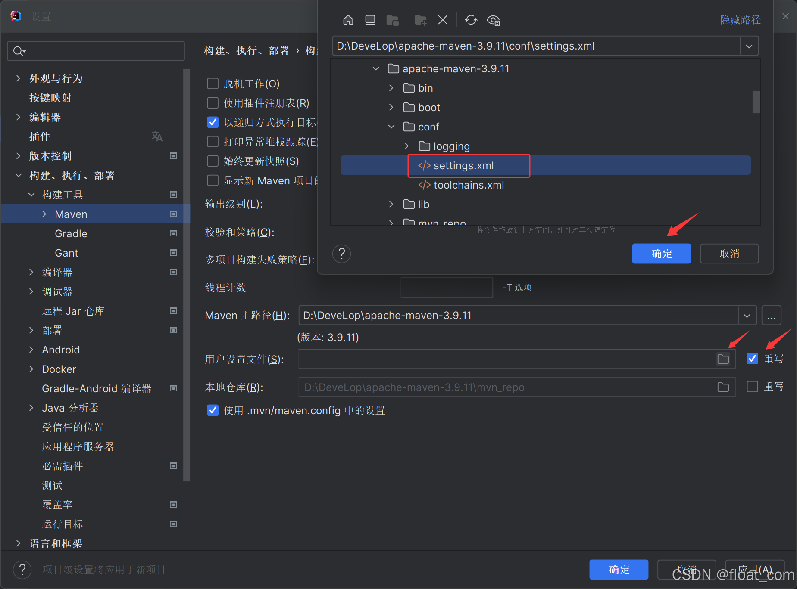Screen dimensions: 797x589
Task: Collapse apache-maven-3.9.11 folder
Action: coord(376,68)
